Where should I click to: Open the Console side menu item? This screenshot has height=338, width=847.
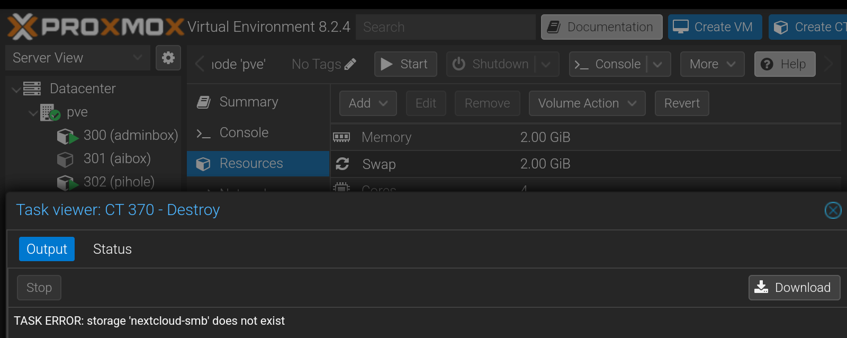[x=258, y=133]
